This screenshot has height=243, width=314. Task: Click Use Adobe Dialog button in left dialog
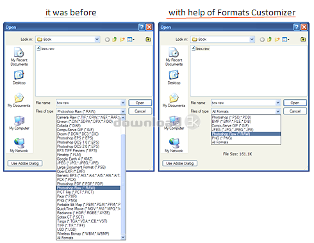tap(25, 163)
